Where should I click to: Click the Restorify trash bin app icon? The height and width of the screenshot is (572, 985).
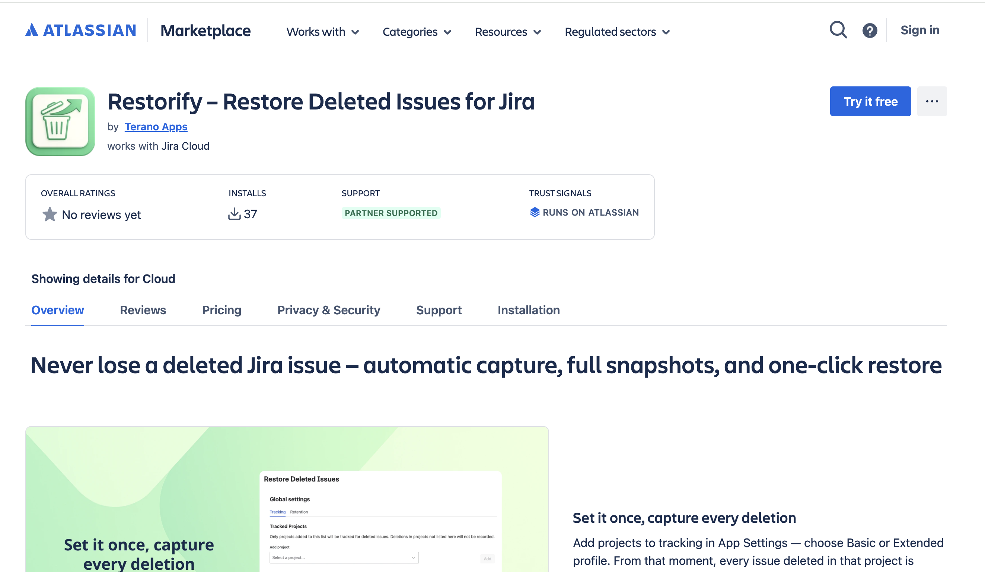tap(60, 121)
